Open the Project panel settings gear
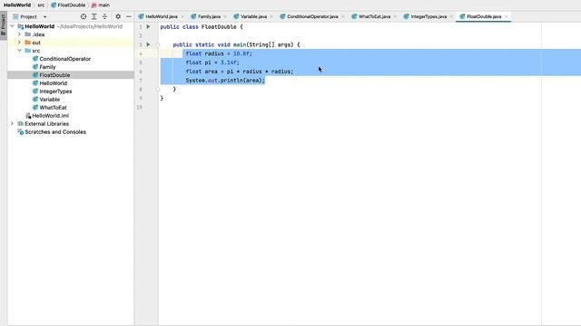Screen dimensions: 581x326 pos(118,16)
